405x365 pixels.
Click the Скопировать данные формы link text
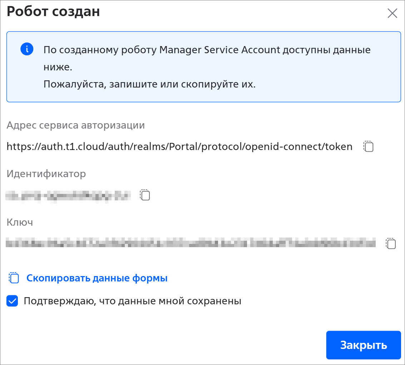coord(97,278)
